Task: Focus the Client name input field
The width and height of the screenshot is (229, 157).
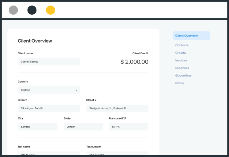Action: pos(49,62)
